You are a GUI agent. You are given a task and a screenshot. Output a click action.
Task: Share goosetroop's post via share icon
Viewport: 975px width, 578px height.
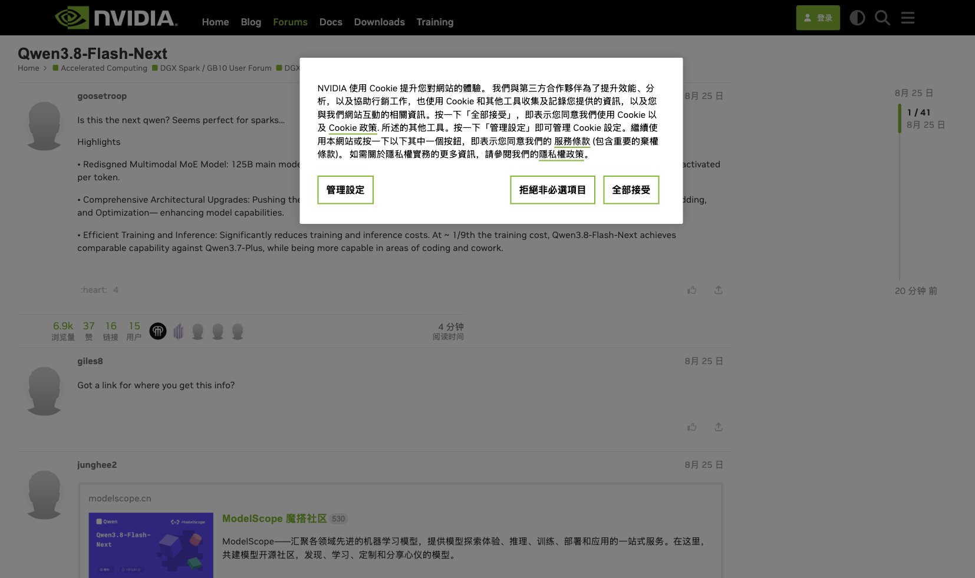719,290
